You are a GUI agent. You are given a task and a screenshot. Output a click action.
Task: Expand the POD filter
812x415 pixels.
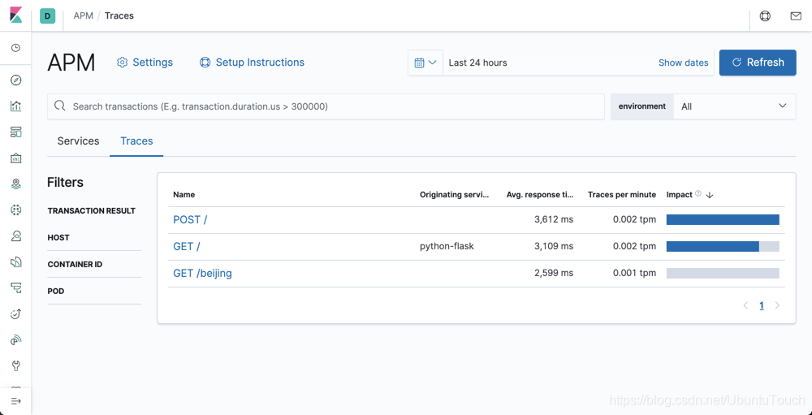coord(56,292)
